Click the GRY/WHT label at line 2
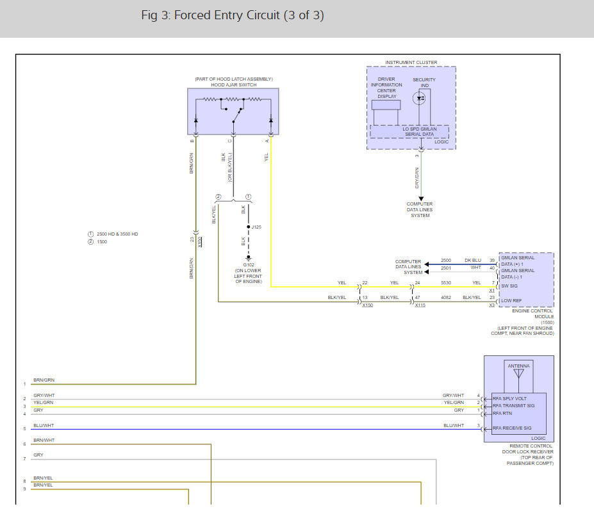Viewport: 594px width, 518px height. coord(44,395)
